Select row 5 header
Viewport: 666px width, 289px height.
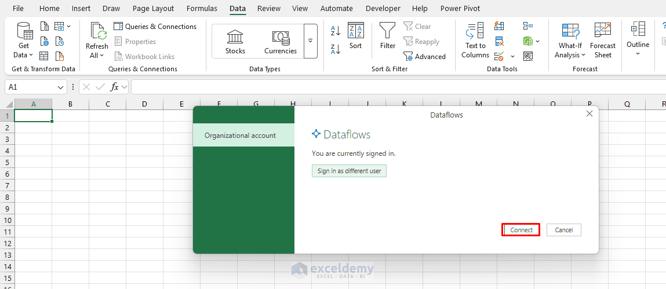7,163
